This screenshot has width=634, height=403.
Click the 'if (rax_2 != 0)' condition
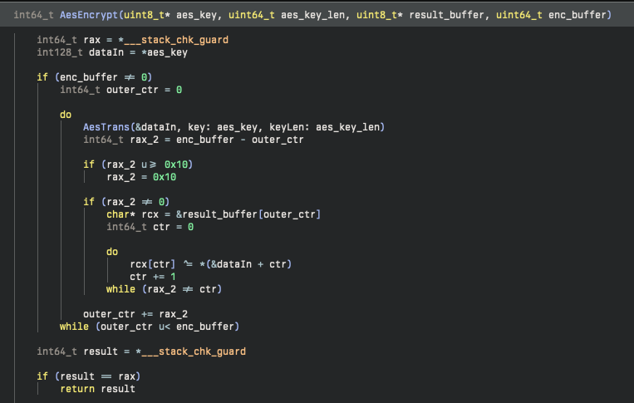pos(126,202)
